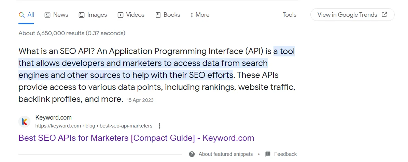Click the question mark icon for featured snippets

192,154
